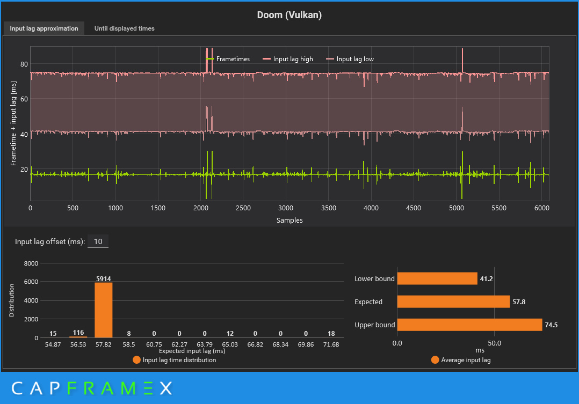This screenshot has width=579, height=404.
Task: Click the 2000 tick on Samples axis
Action: tap(201, 208)
